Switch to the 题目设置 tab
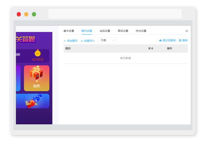Viewport: 206px width, 143px height. pyautogui.click(x=87, y=31)
